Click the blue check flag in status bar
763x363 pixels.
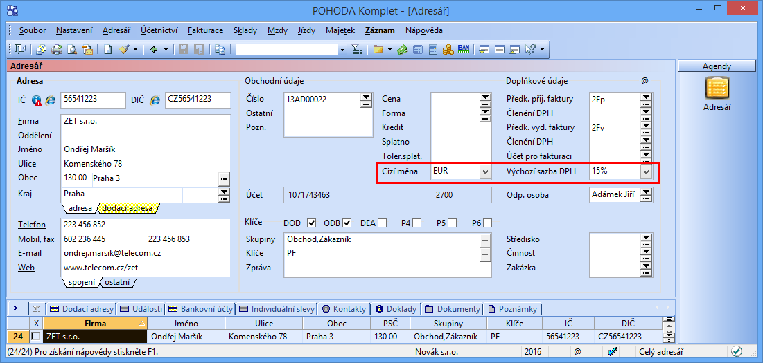pyautogui.click(x=613, y=351)
